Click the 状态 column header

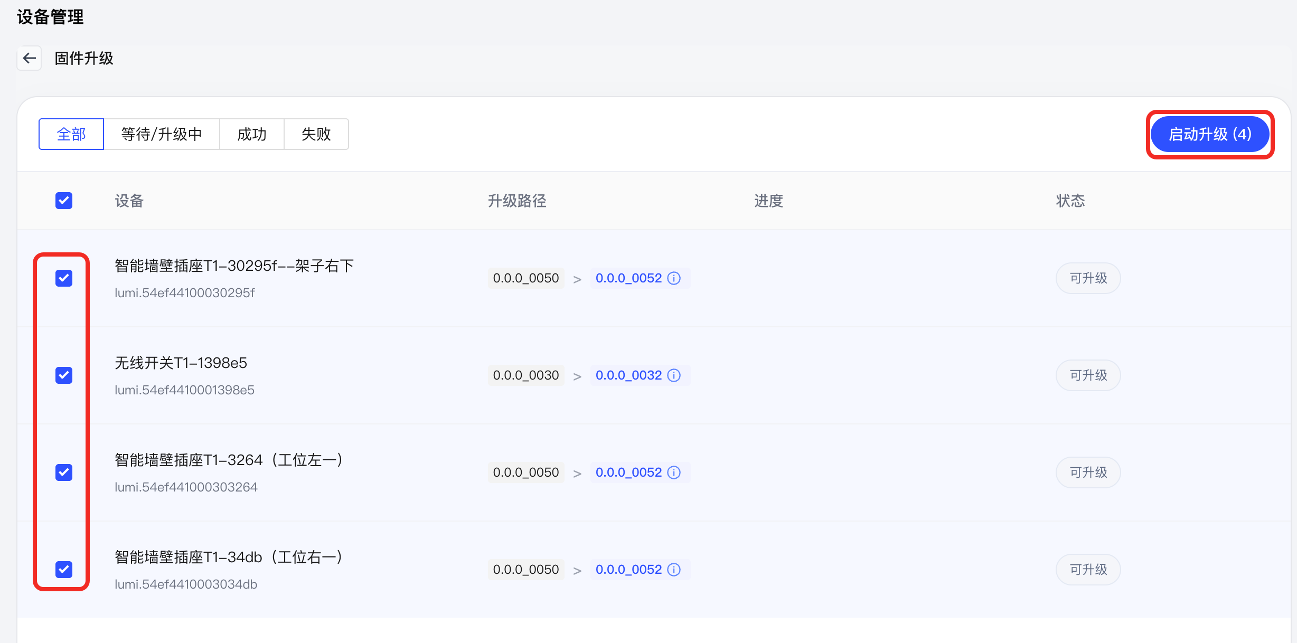(x=1070, y=201)
